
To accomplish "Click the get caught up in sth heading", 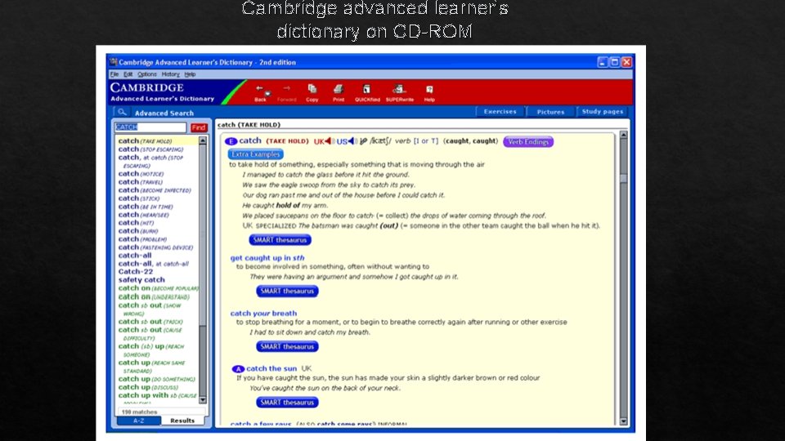I will click(267, 258).
